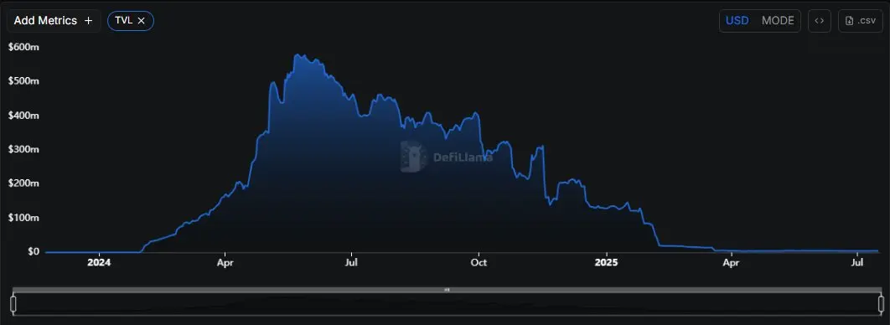Click the 2025 x-axis label
The width and height of the screenshot is (890, 325).
(607, 263)
